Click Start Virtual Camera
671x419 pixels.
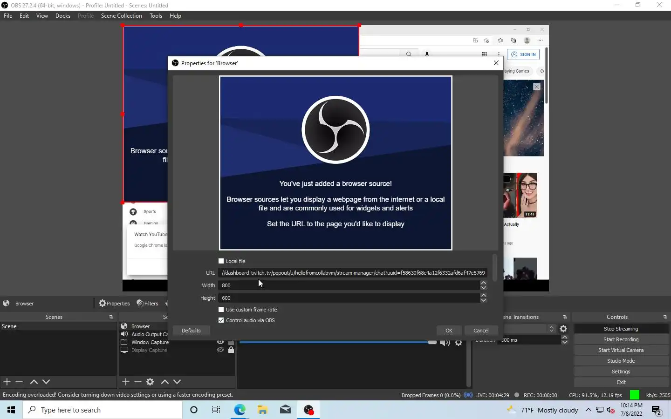tap(621, 350)
